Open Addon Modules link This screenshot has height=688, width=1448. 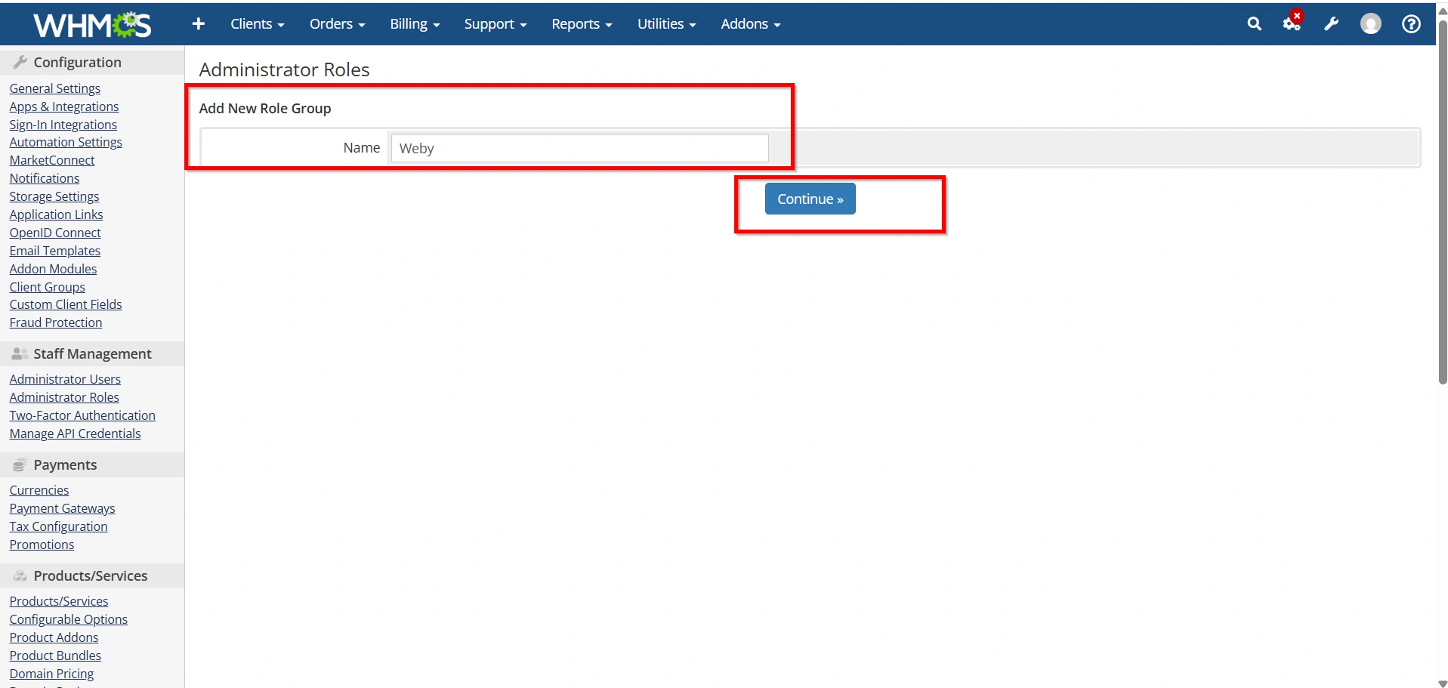pos(54,269)
